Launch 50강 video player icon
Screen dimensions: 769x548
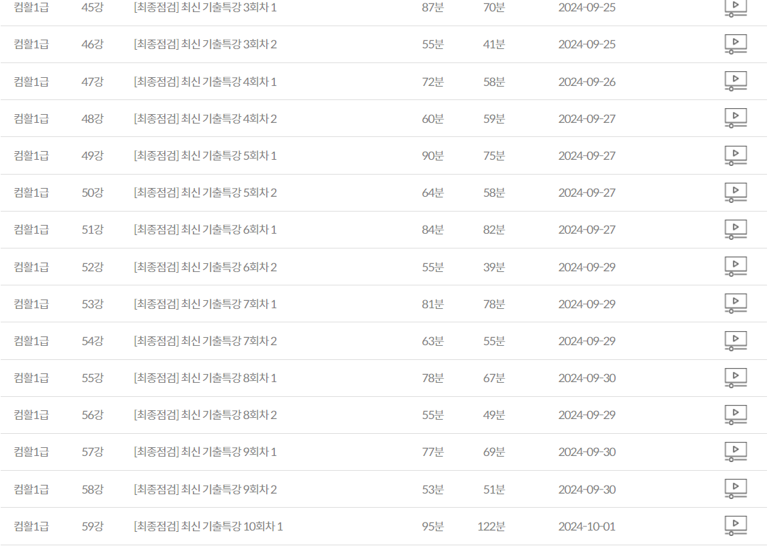click(x=735, y=193)
